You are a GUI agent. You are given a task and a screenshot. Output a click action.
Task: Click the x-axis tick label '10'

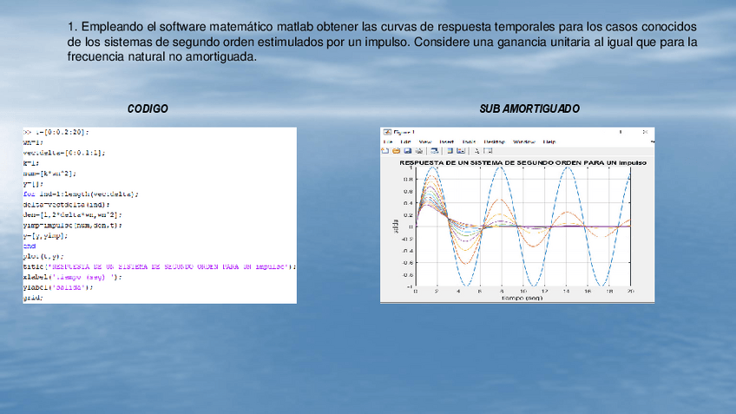(522, 292)
